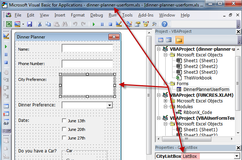
Task: Enable the June 27th checkbox
Action: click(64, 138)
